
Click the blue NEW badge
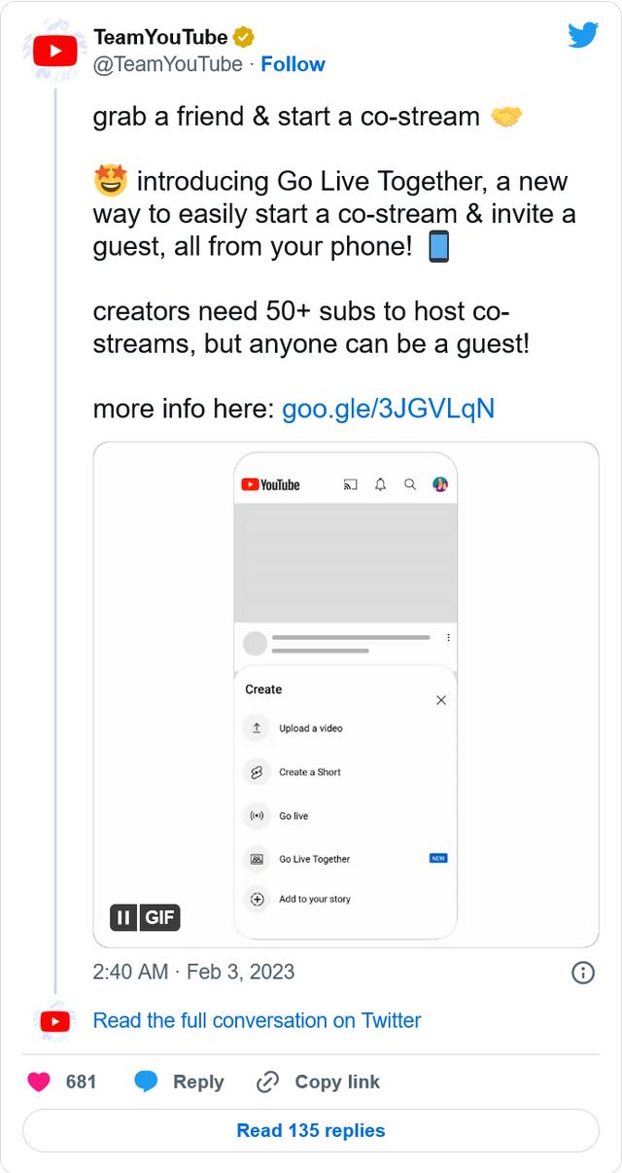coord(438,859)
